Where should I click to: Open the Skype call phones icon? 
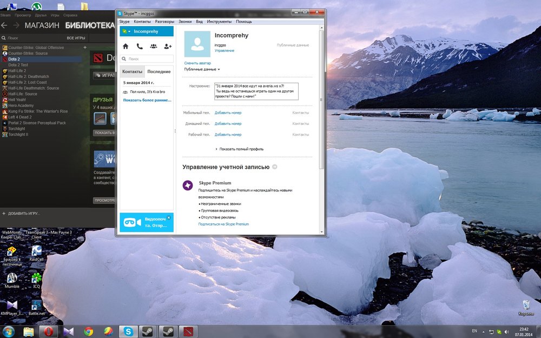click(140, 47)
